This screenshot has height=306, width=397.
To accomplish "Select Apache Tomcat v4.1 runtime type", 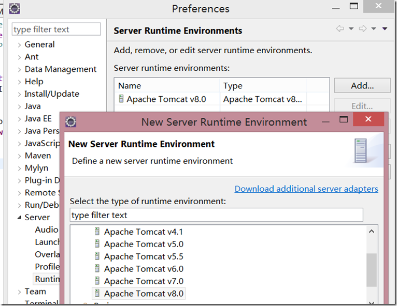I will tap(144, 232).
